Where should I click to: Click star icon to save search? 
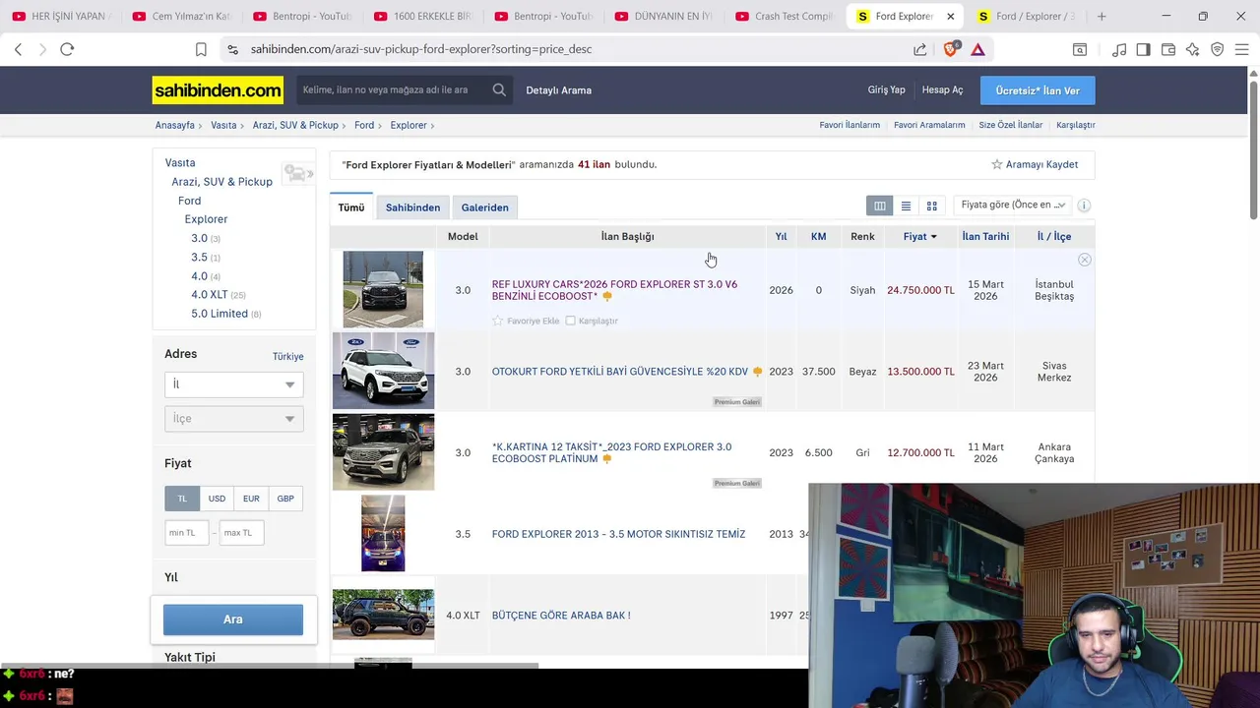click(996, 164)
